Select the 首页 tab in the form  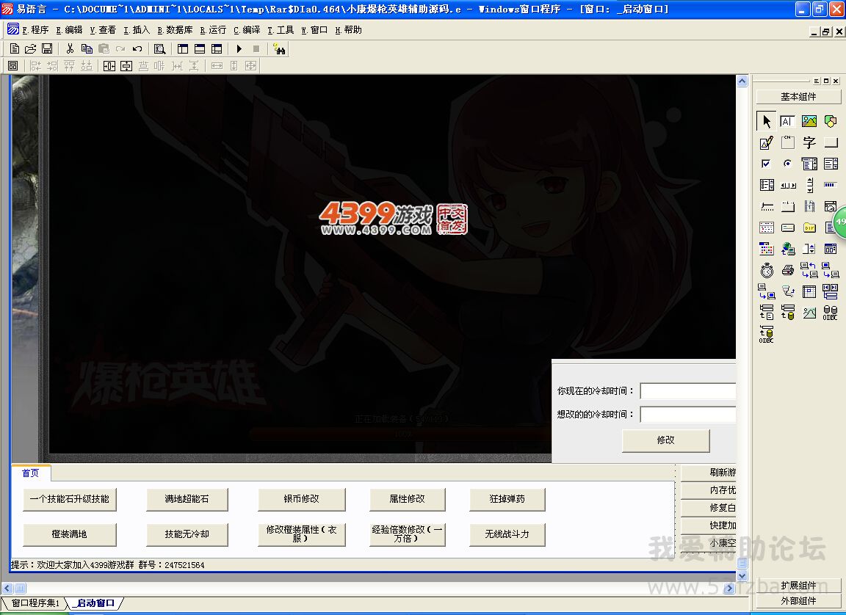coord(31,473)
